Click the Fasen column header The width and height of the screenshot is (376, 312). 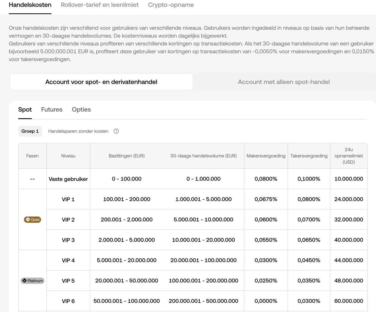coord(32,156)
